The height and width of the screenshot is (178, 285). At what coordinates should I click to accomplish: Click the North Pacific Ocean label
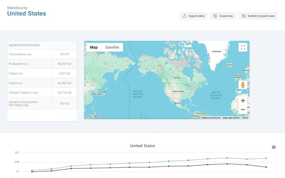tap(138, 94)
